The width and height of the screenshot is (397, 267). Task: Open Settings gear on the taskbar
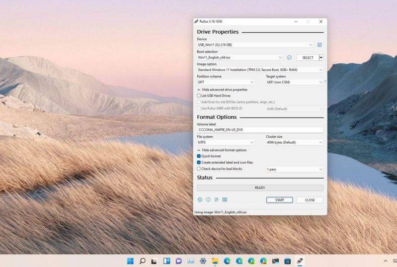[x=203, y=261]
